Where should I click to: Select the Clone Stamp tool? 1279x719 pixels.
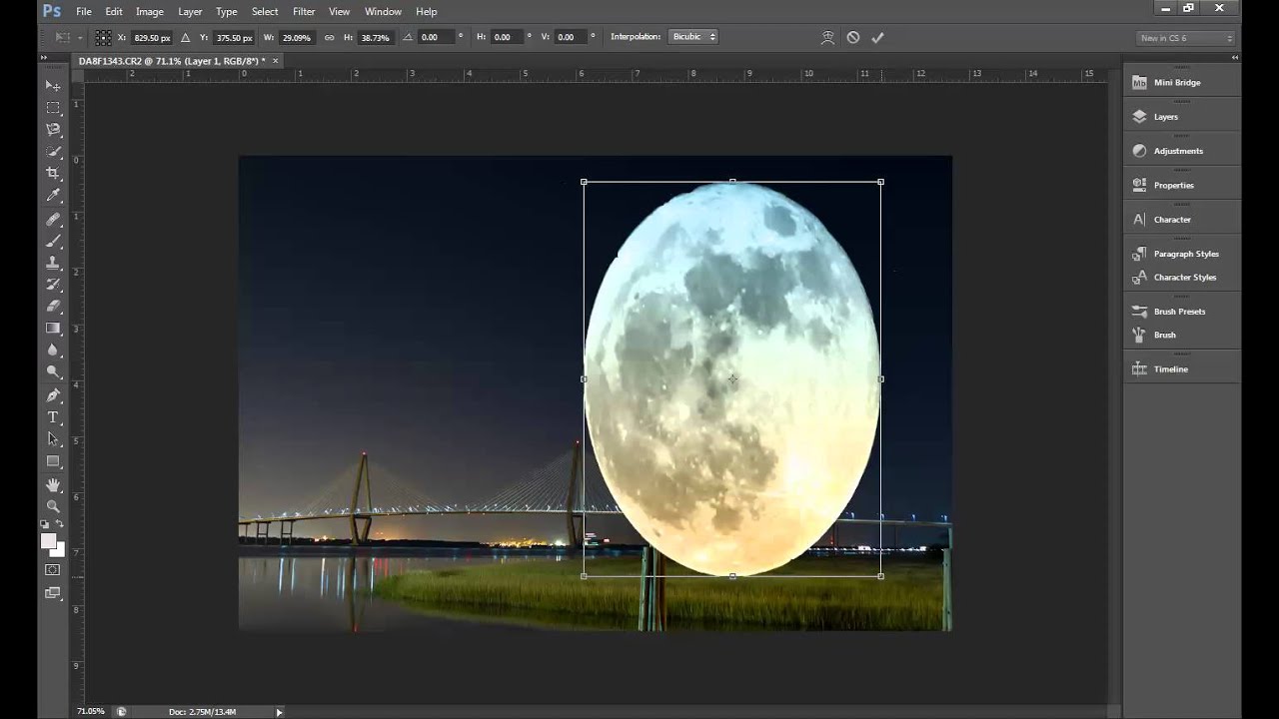pyautogui.click(x=53, y=263)
